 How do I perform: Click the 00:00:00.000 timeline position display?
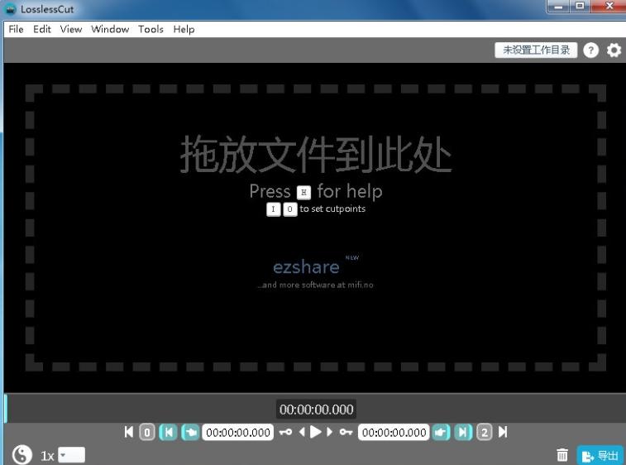(x=316, y=410)
